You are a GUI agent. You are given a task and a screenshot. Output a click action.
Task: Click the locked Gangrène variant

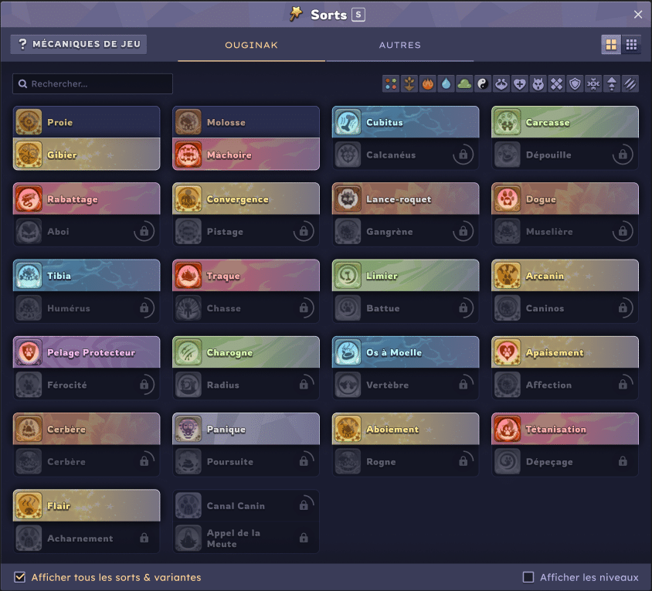click(406, 231)
